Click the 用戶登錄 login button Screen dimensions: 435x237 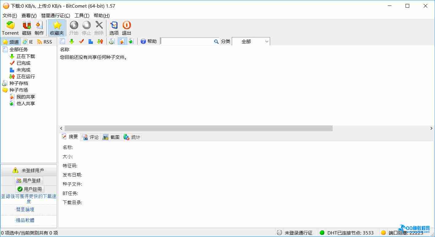[29, 181]
